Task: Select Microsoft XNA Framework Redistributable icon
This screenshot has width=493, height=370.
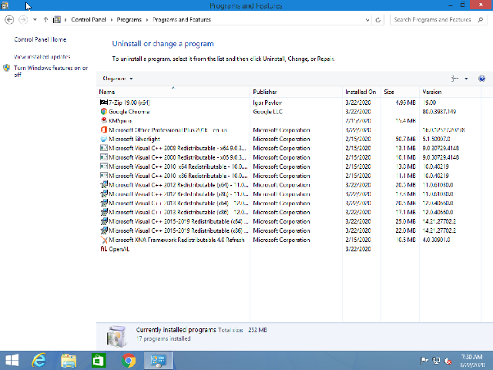Action: pos(104,240)
